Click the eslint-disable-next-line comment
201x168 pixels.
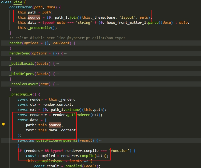pyautogui.click(x=67, y=38)
